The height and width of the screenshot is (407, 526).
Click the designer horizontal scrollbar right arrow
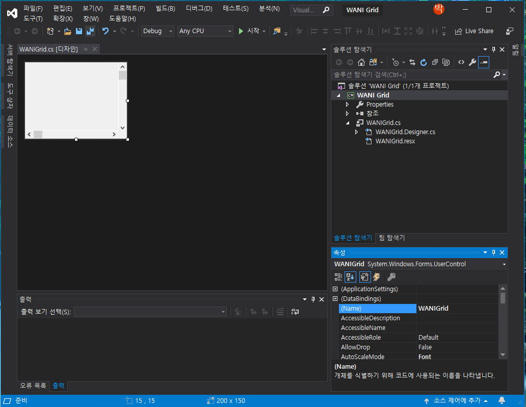tap(114, 134)
